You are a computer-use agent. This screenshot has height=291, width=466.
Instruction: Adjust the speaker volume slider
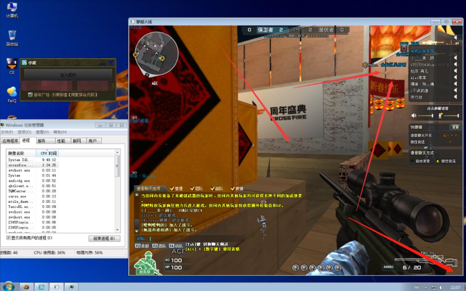tap(425, 116)
